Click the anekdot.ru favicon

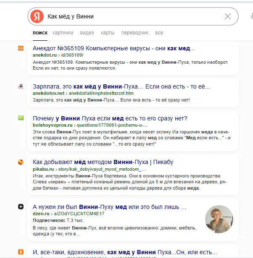[21, 48]
